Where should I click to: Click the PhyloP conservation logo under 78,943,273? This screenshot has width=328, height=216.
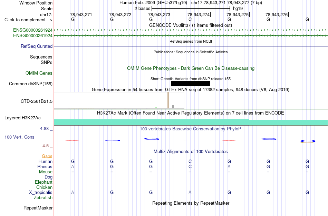click(x=151, y=139)
